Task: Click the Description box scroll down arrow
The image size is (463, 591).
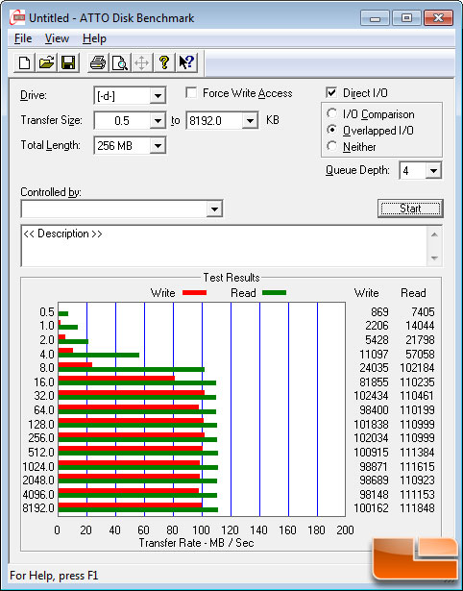Action: pyautogui.click(x=434, y=259)
